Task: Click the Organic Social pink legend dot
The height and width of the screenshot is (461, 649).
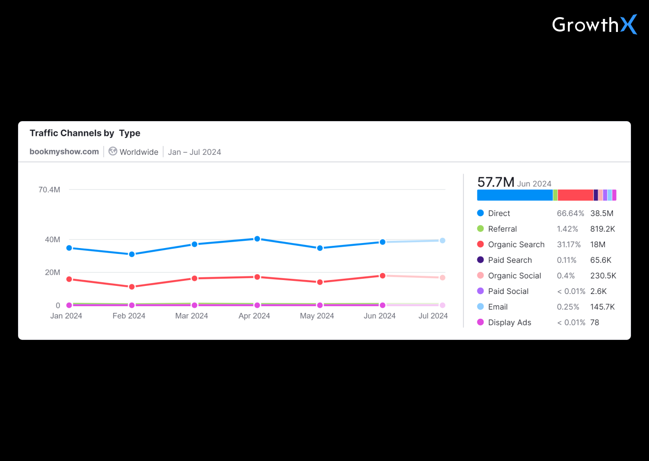Action: (x=480, y=276)
